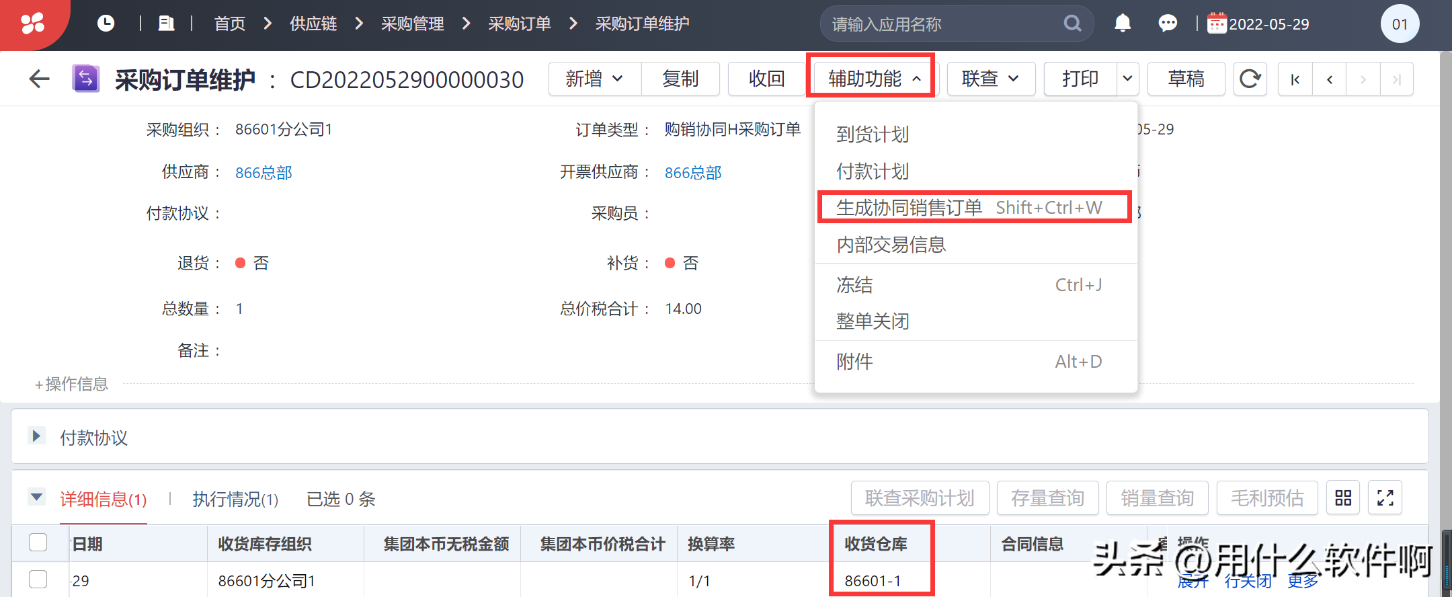Screen dimensions: 1452x597
Task: Switch to 执行情况 tab
Action: pos(235,500)
